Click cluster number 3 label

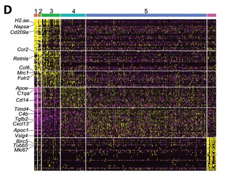(x=52, y=11)
